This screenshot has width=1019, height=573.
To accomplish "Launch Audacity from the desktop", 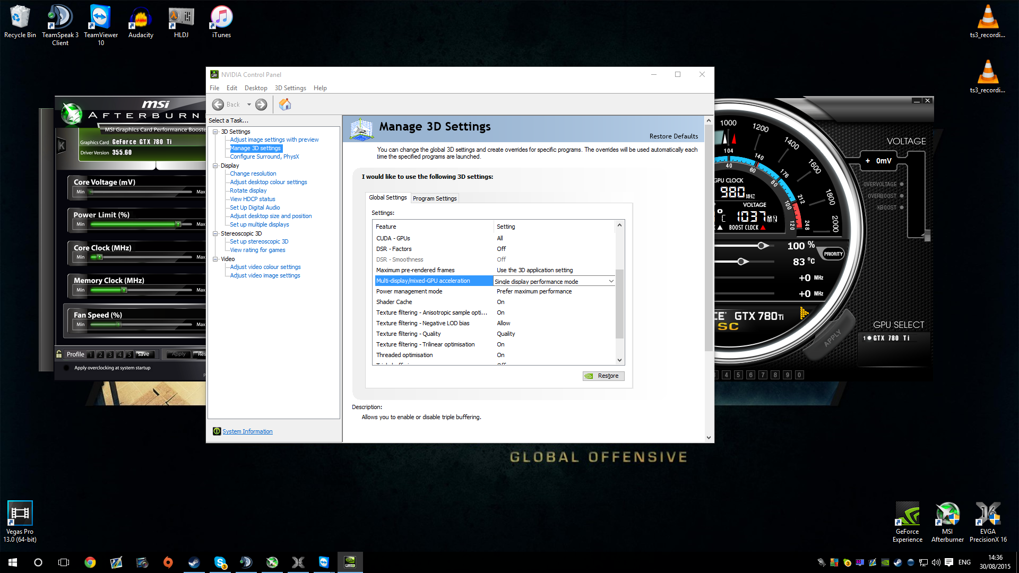I will pos(141,22).
